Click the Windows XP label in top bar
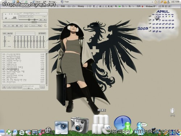The image size is (181, 136). [x=151, y=6]
